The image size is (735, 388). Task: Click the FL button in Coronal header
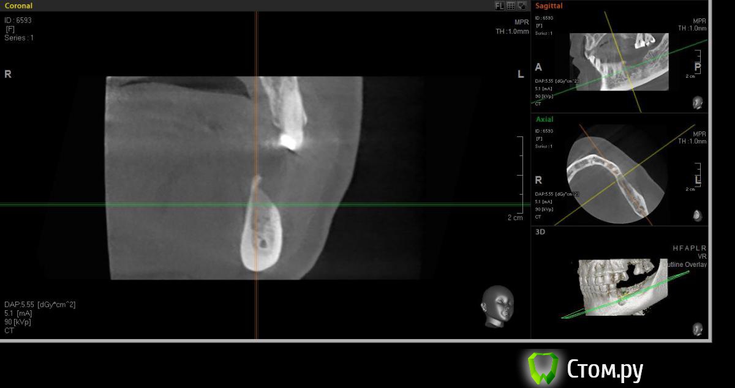pos(499,6)
